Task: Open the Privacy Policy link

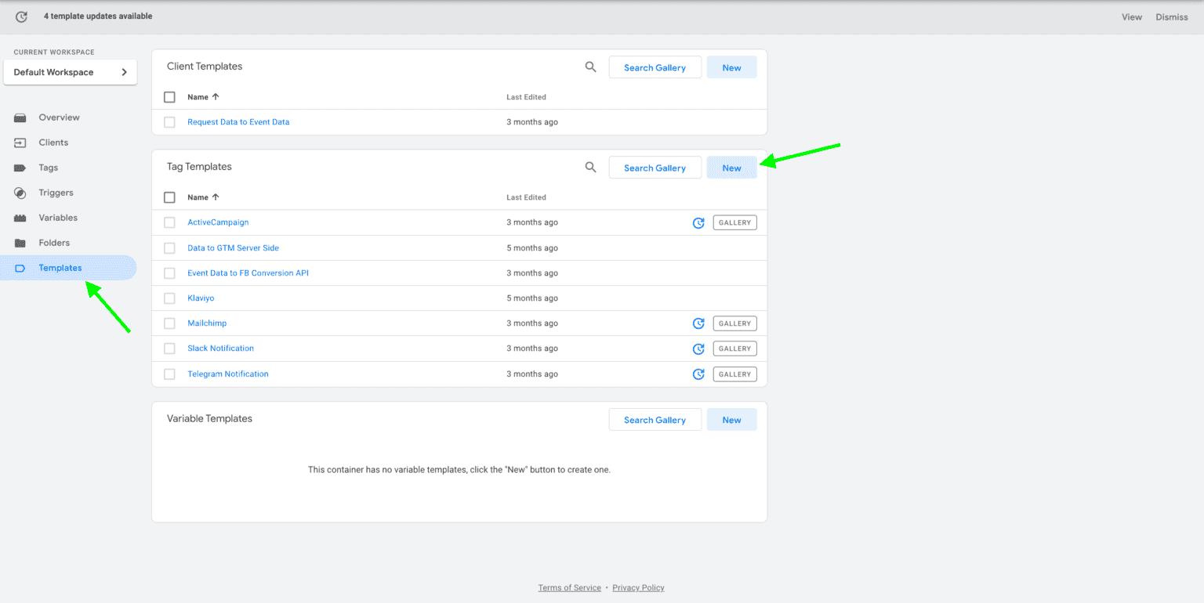Action: 638,588
